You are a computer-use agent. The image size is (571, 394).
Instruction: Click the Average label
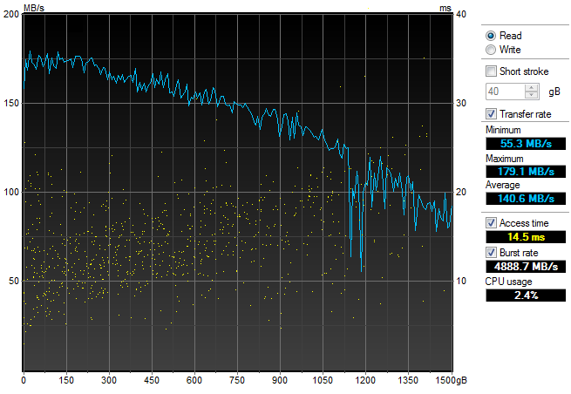click(x=502, y=185)
